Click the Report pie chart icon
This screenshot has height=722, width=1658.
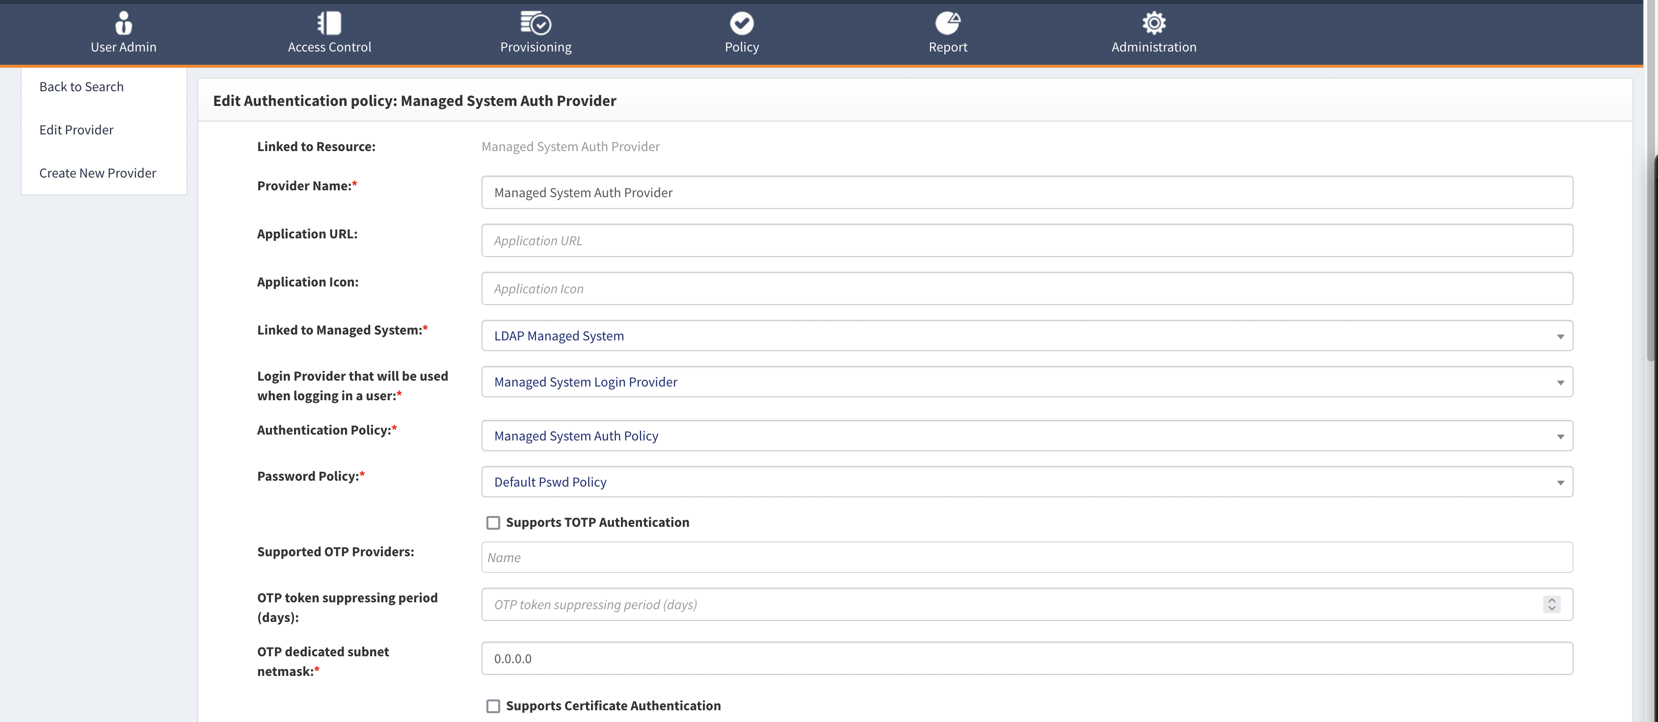pyautogui.click(x=947, y=23)
